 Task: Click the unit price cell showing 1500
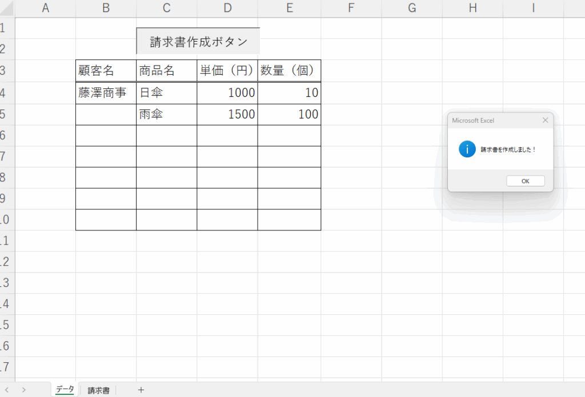tap(227, 114)
